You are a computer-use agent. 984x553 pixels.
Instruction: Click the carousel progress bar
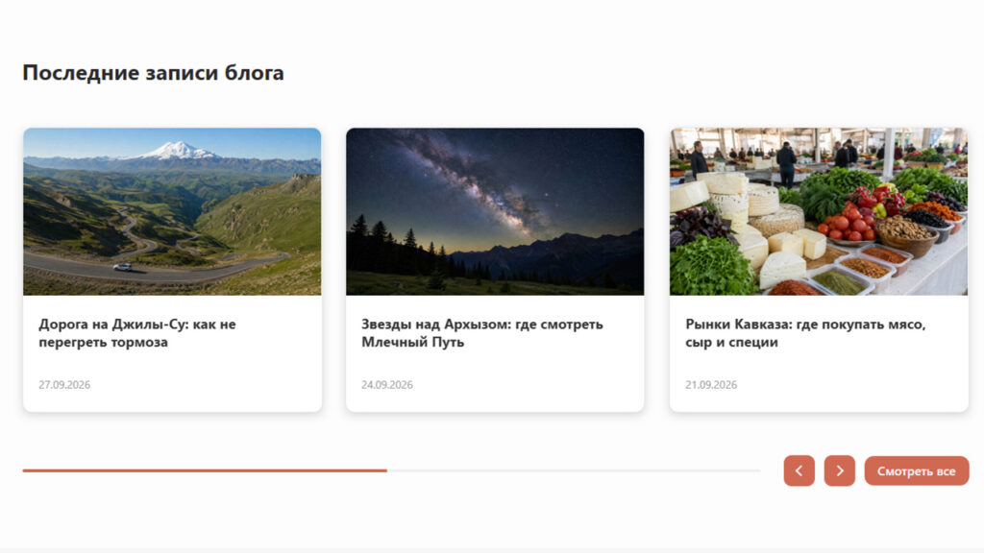[x=392, y=470]
